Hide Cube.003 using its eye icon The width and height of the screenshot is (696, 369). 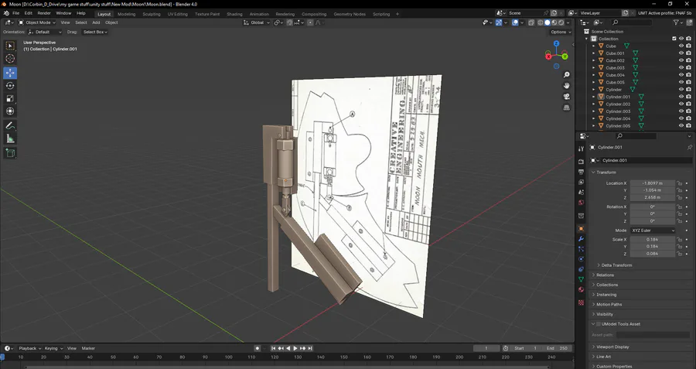coord(681,68)
